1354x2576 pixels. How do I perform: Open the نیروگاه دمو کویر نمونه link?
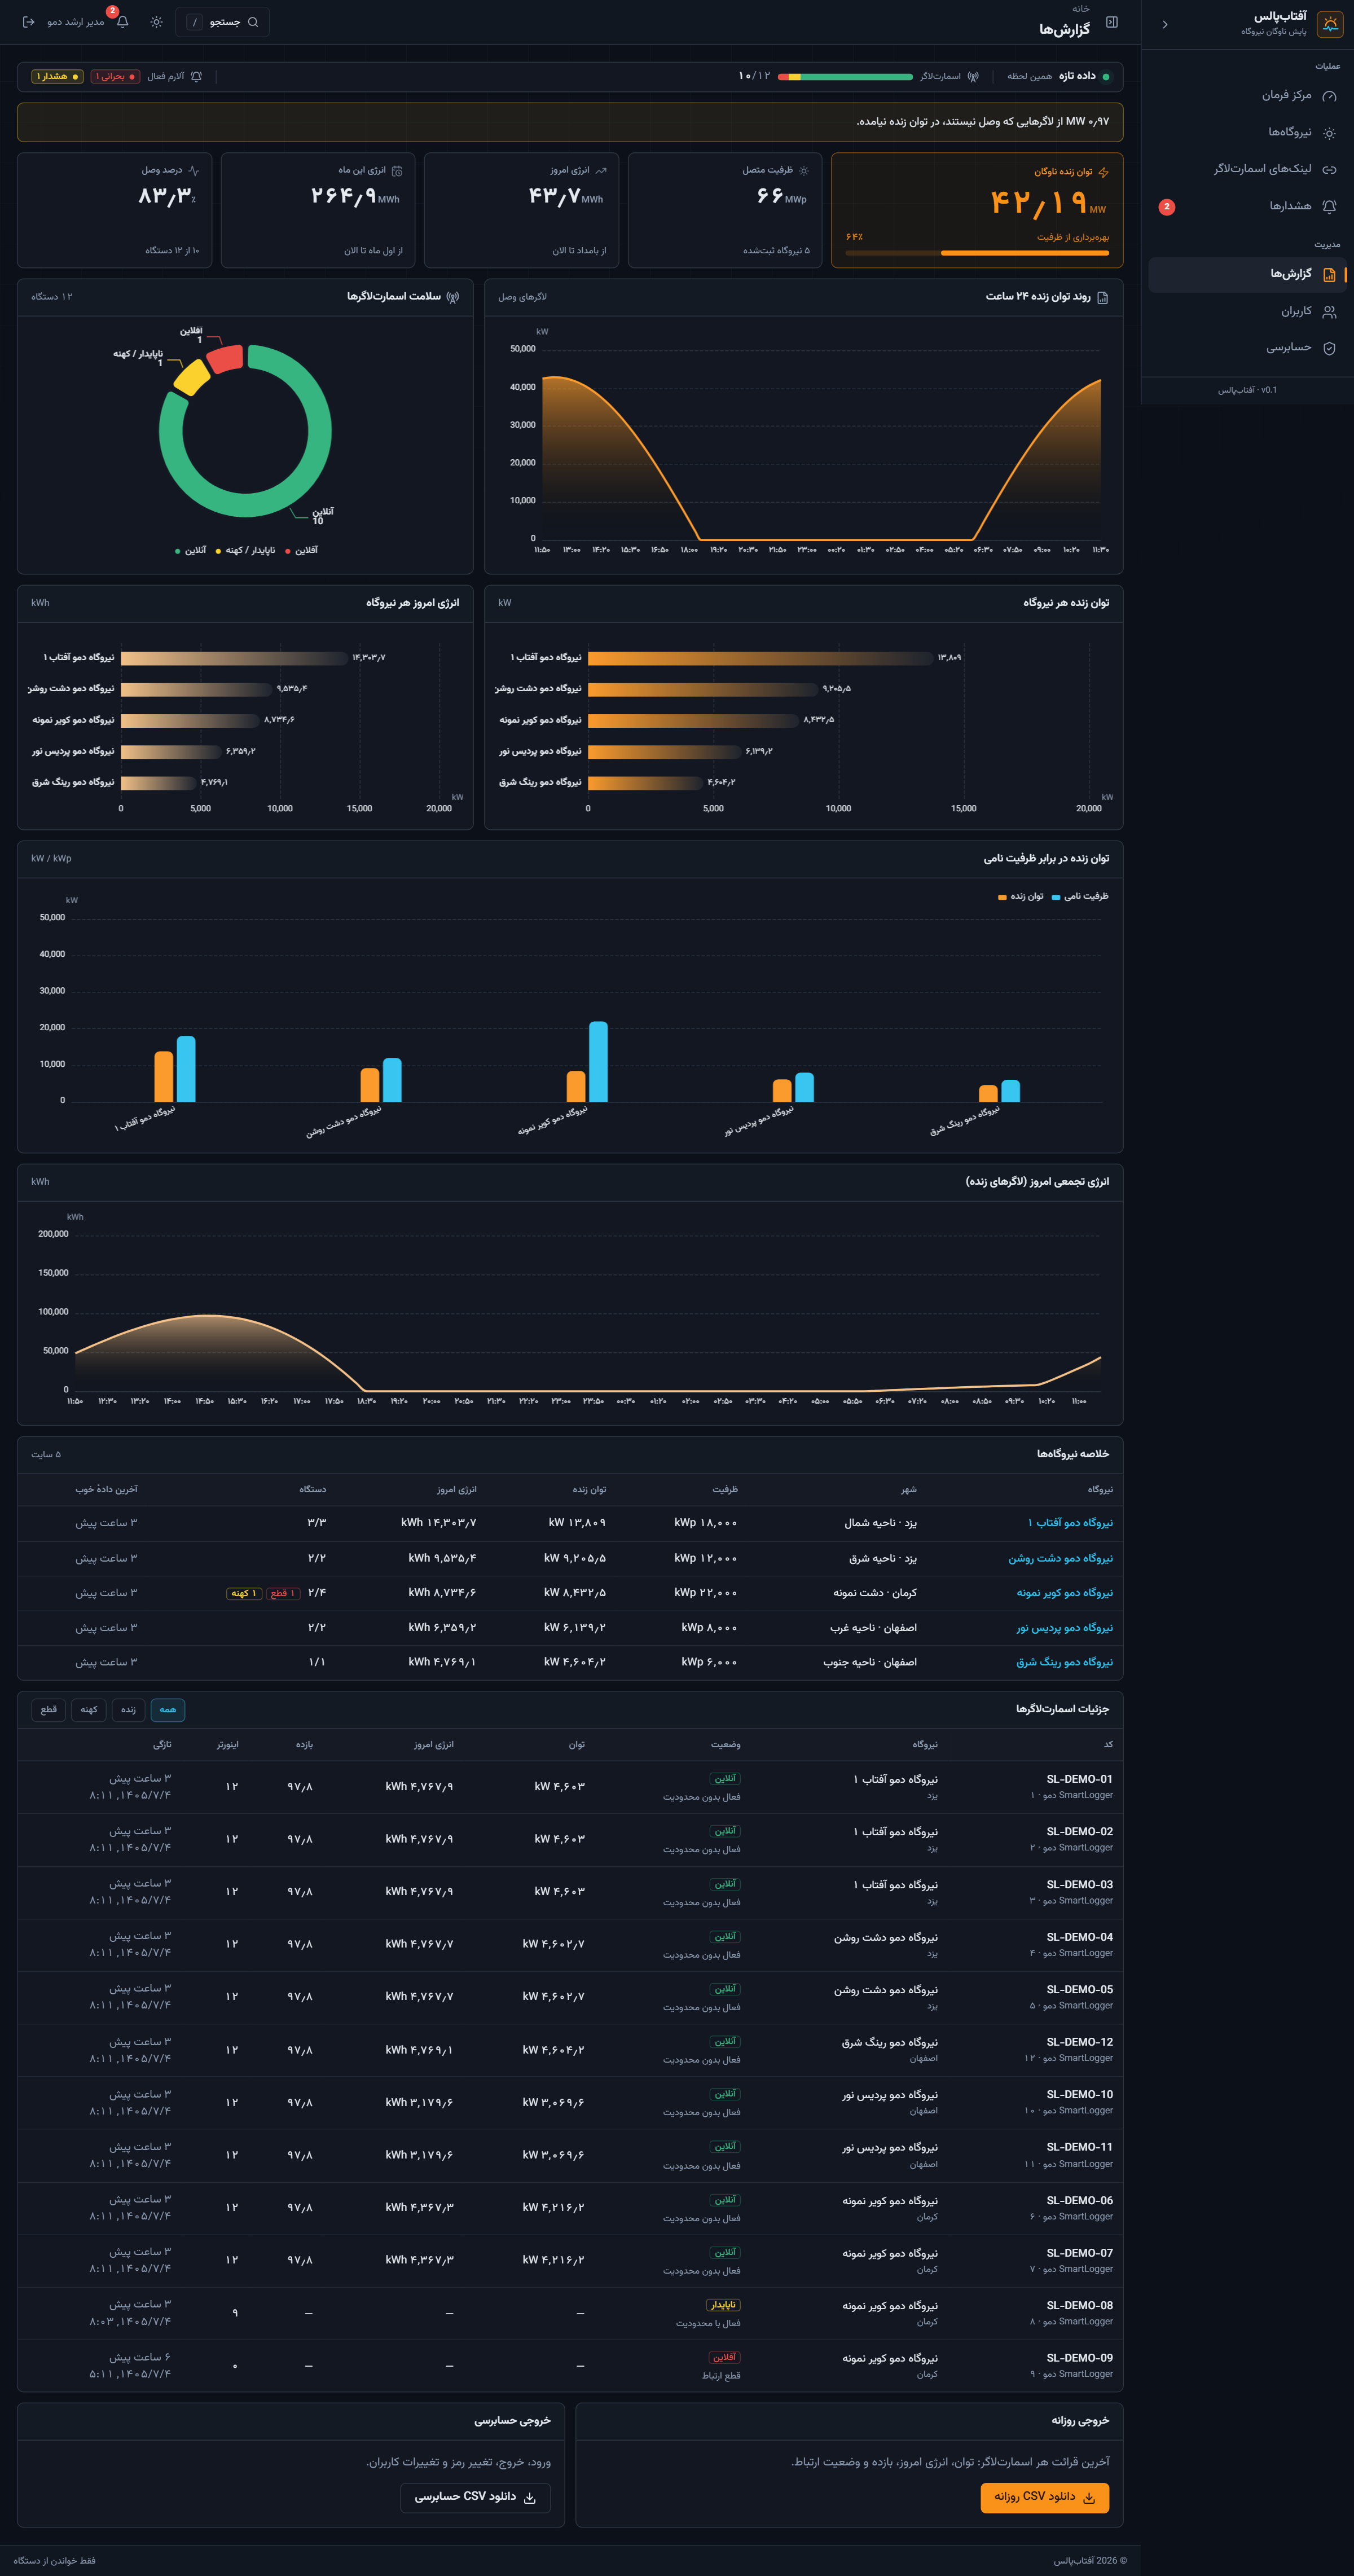point(1065,1593)
